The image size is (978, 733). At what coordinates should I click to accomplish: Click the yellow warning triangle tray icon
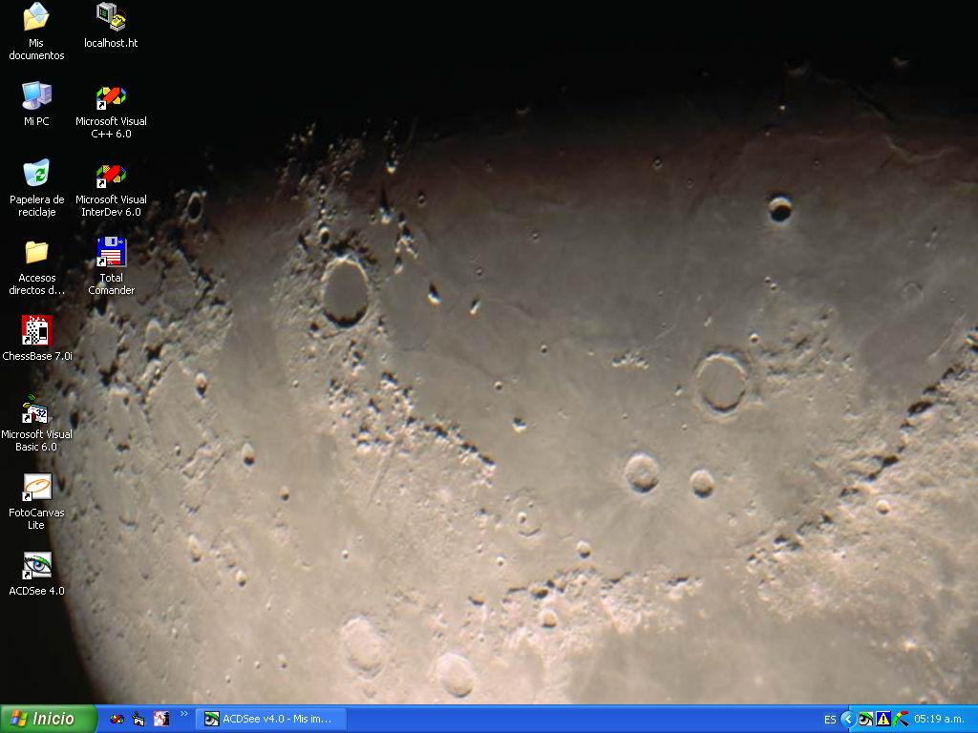(x=883, y=719)
